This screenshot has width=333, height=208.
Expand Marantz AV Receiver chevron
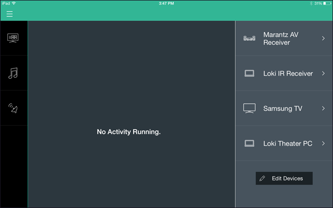[x=323, y=38]
